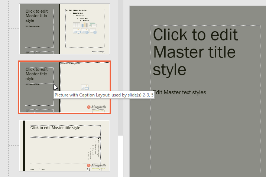Viewport: 266px width, 177px height.
Task: Click the scrollbar track above the handle
Action: click(x=120, y=74)
